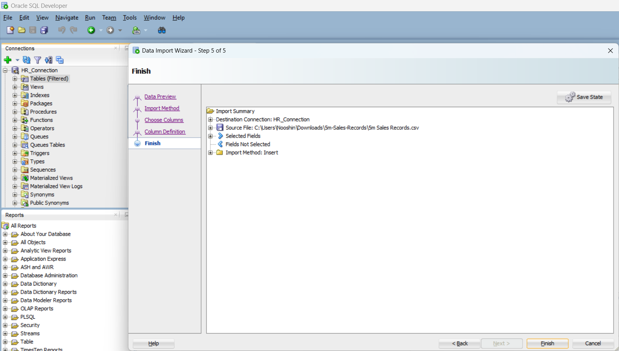This screenshot has height=351, width=619.
Task: Click the Selected Fields arrow icon
Action: tap(221, 136)
